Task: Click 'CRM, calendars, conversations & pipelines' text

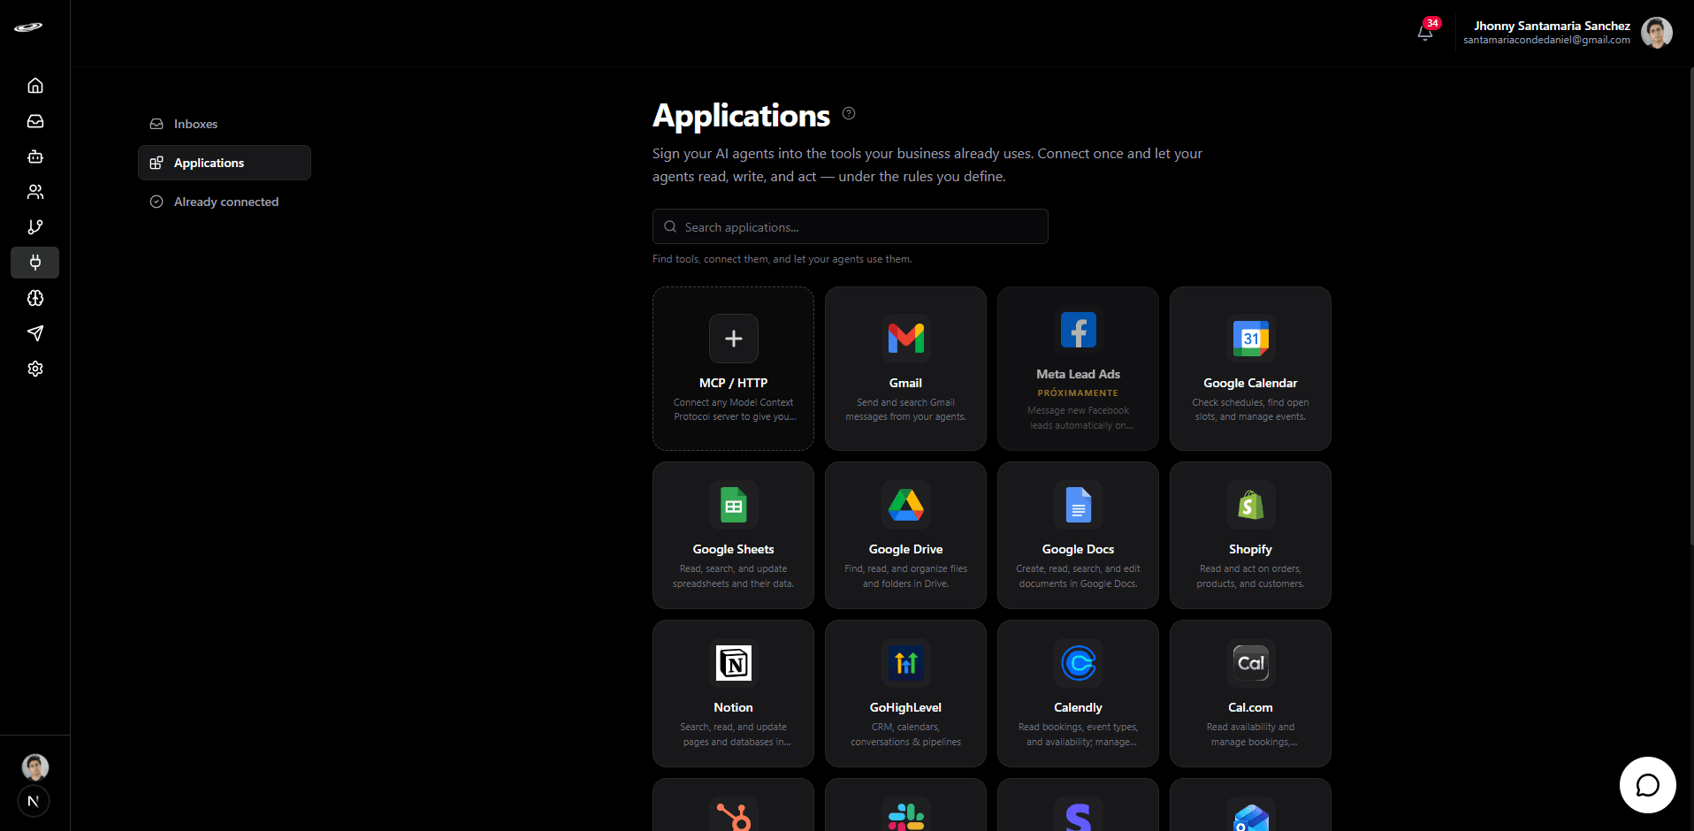Action: [x=906, y=734]
